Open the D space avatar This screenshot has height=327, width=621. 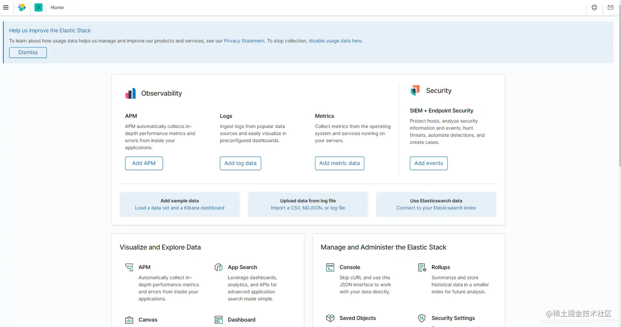click(39, 7)
